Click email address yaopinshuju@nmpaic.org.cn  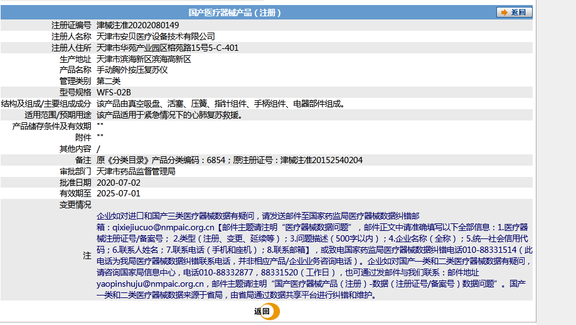[x=150, y=284]
